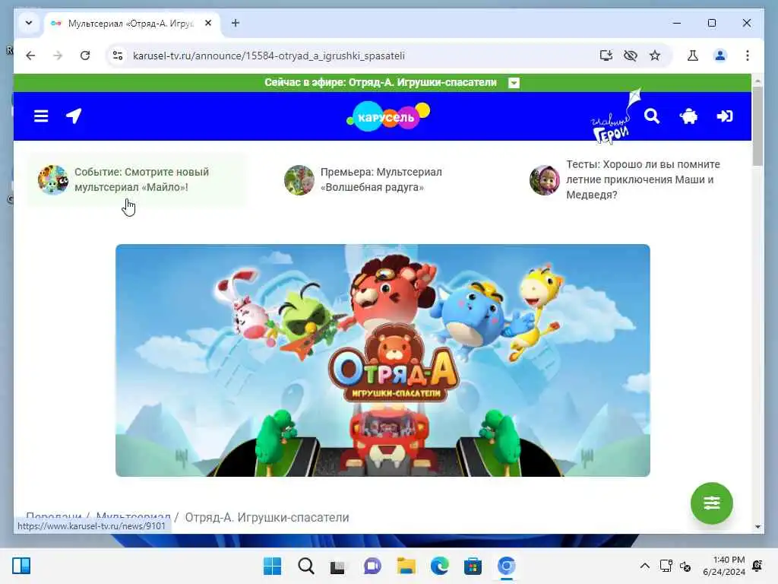Image resolution: width=778 pixels, height=584 pixels.
Task: Open Microsoft Store from taskbar
Action: 473,566
